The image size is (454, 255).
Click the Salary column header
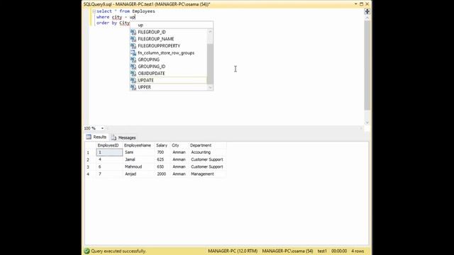[162, 145]
